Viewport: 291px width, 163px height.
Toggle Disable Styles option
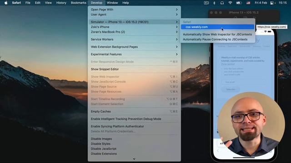[134, 144]
